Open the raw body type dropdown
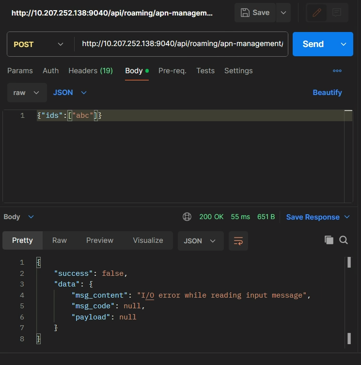 pyautogui.click(x=27, y=93)
